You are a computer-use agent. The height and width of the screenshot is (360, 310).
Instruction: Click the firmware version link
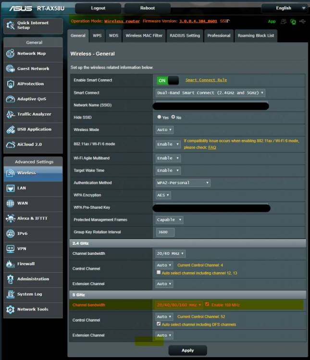pos(198,21)
